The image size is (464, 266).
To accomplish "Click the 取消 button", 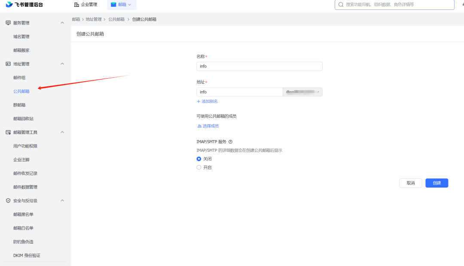I will click(410, 183).
